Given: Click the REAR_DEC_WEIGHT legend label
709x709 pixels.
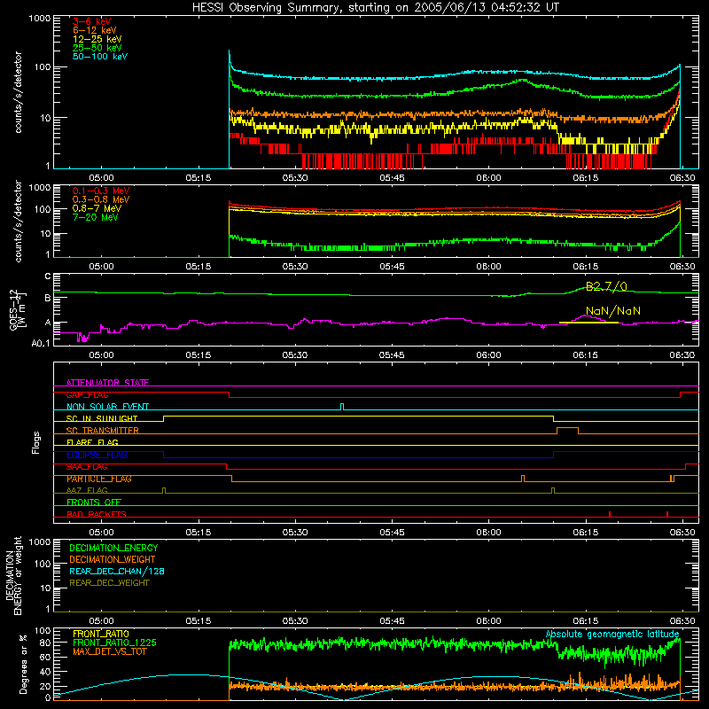Looking at the screenshot, I should [x=109, y=583].
